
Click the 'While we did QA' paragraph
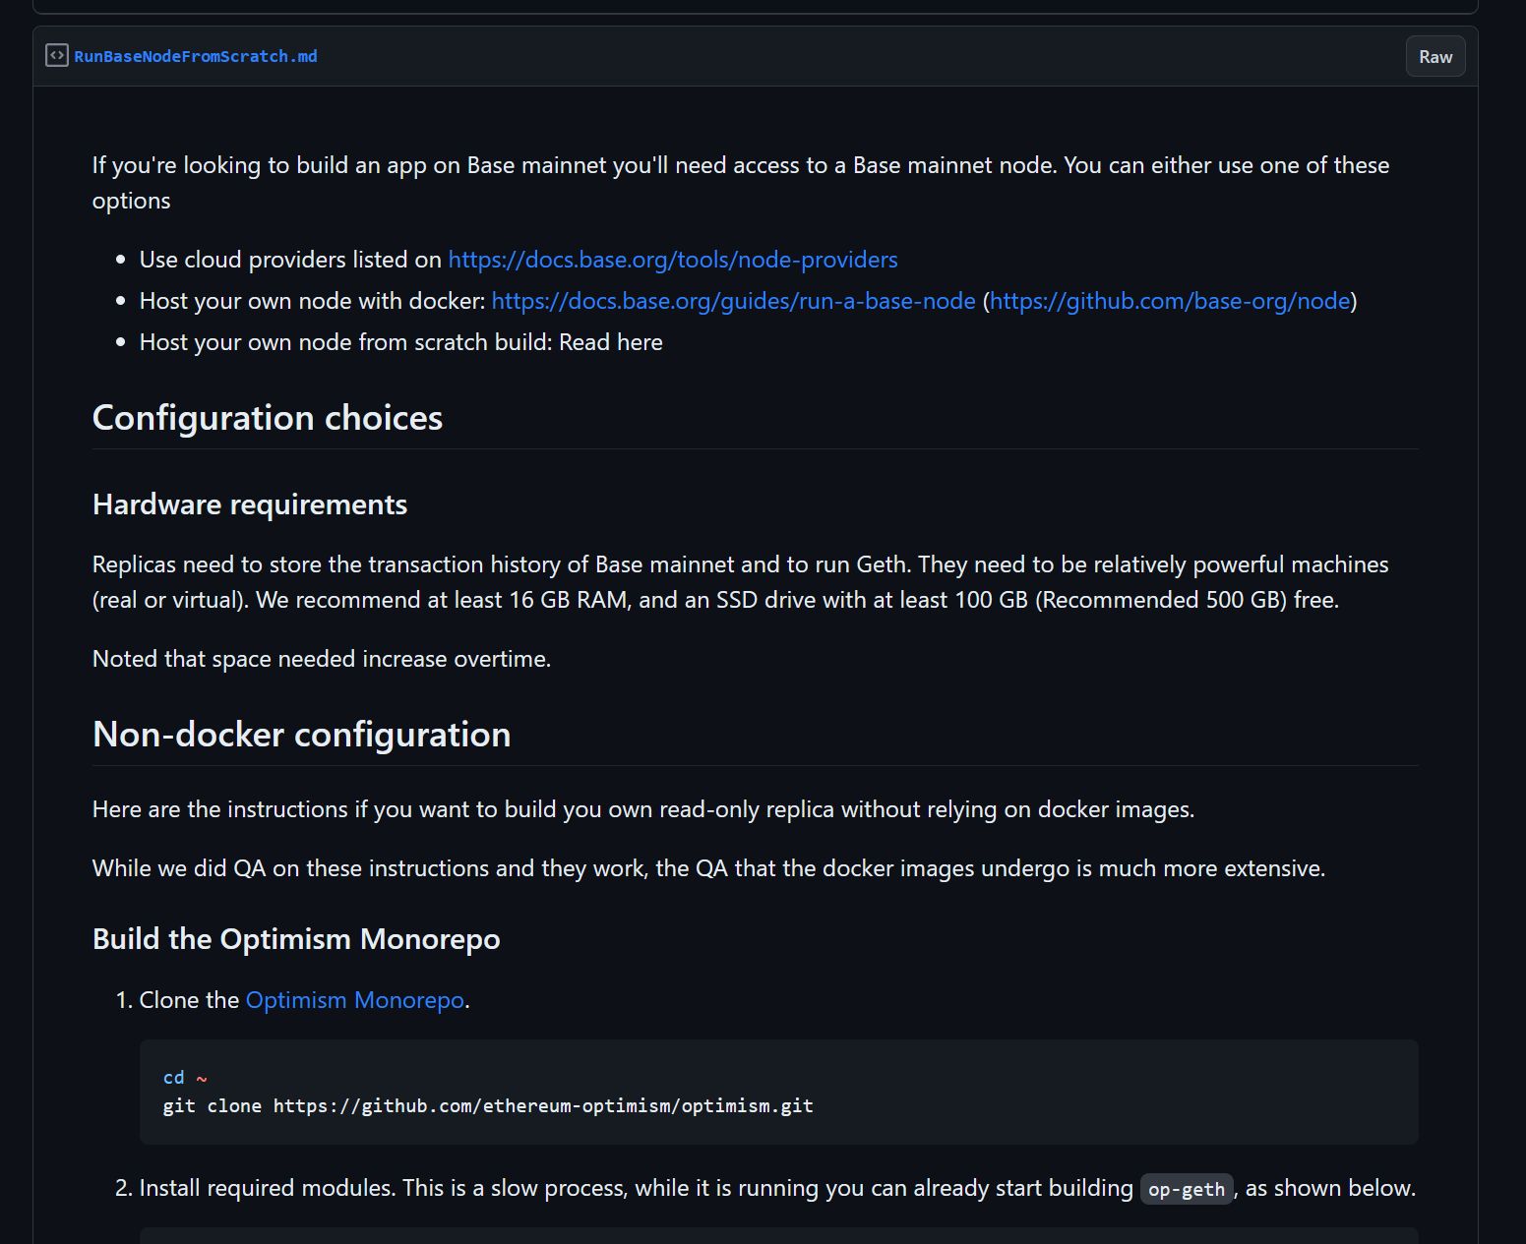click(x=708, y=868)
